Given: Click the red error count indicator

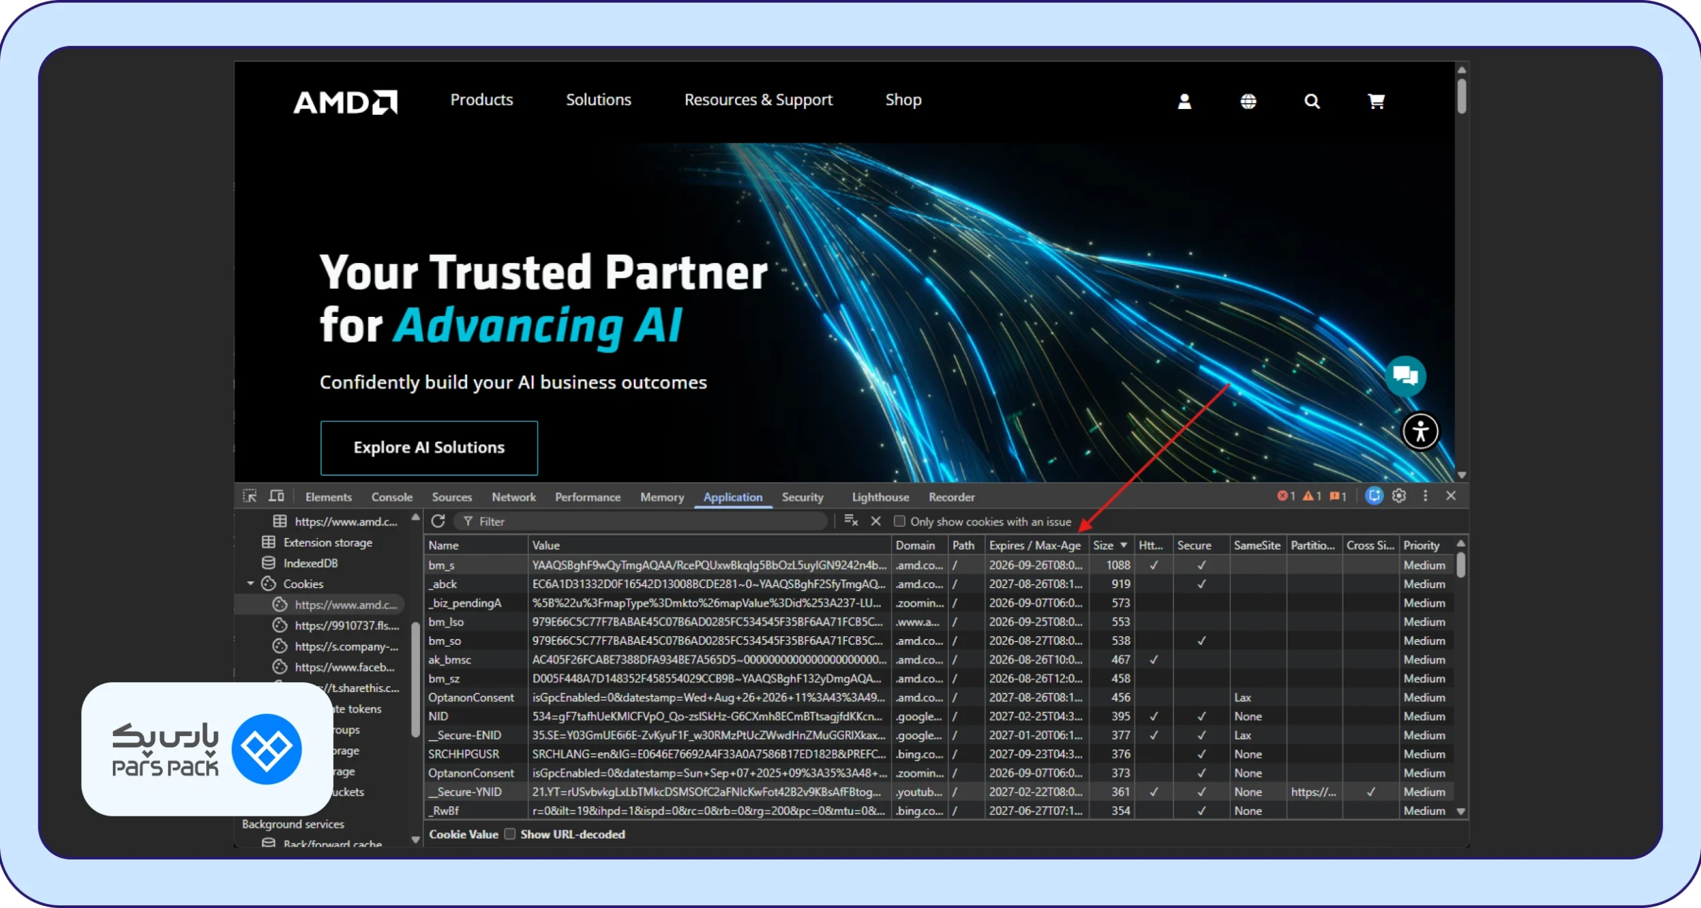Looking at the screenshot, I should (1286, 496).
